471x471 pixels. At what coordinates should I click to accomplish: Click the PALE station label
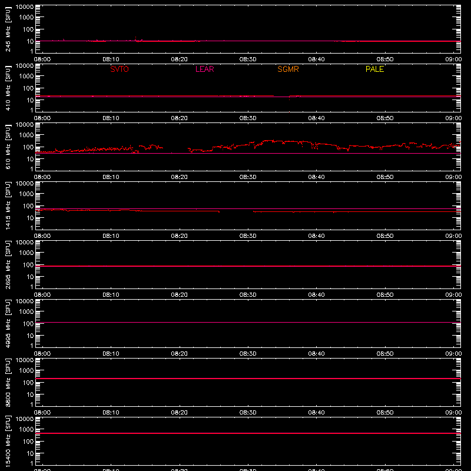point(374,69)
